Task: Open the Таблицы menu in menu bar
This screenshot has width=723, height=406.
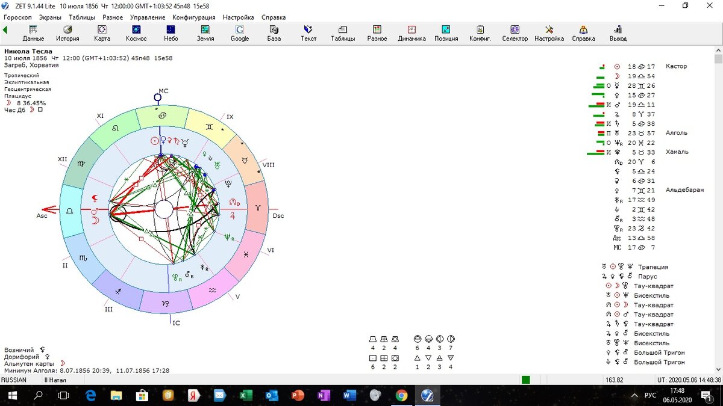Action: coord(82,17)
